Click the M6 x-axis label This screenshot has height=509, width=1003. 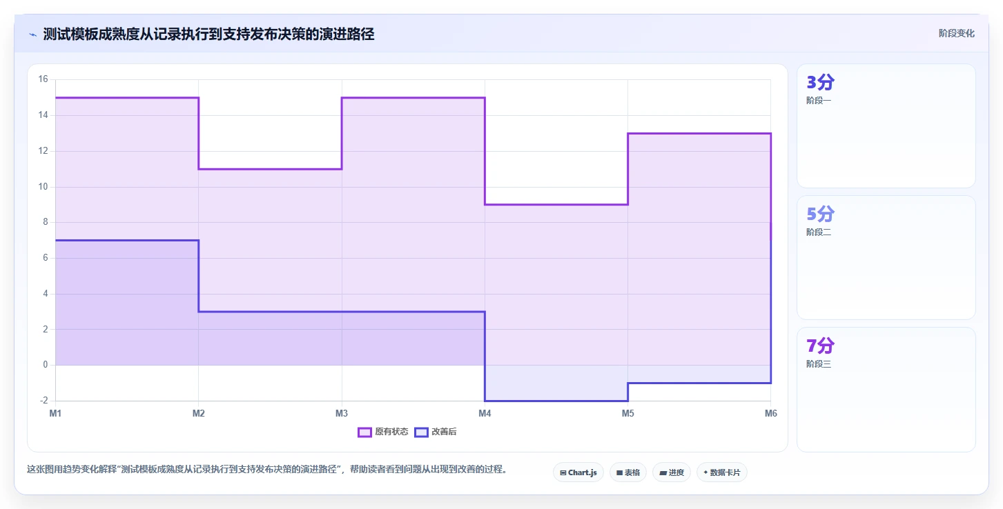pos(771,414)
